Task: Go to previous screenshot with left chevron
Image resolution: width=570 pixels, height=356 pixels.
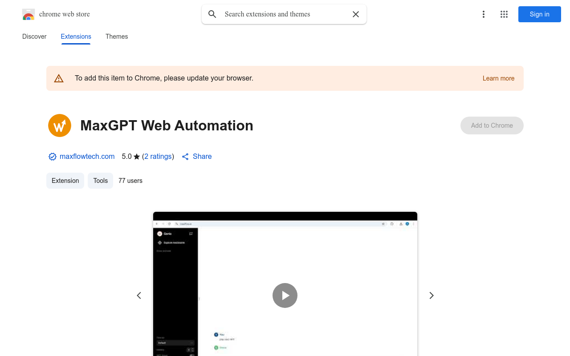Action: (x=139, y=295)
